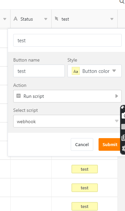Click the camera icon on side toolbar

click(123, 116)
